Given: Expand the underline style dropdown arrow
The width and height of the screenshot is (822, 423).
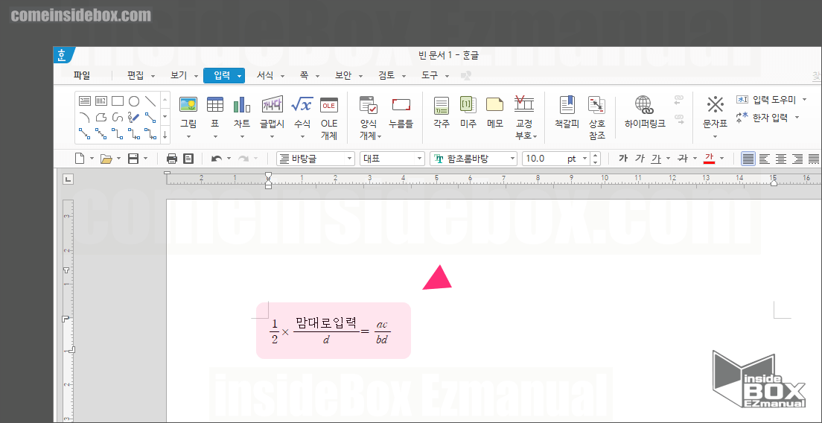Looking at the screenshot, I should tap(668, 159).
